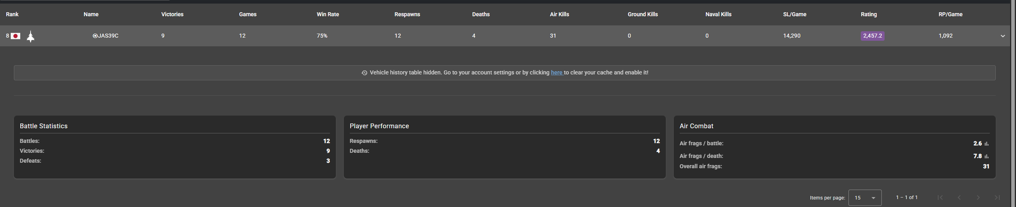
Task: Click the purple 2,457.2 rating badge
Action: point(872,36)
